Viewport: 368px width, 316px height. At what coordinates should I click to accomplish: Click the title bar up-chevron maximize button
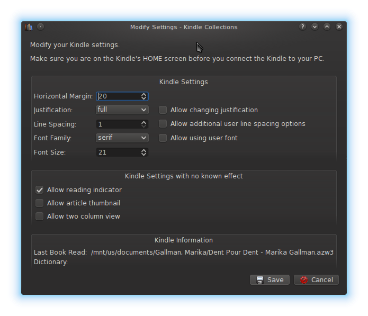coord(327,27)
